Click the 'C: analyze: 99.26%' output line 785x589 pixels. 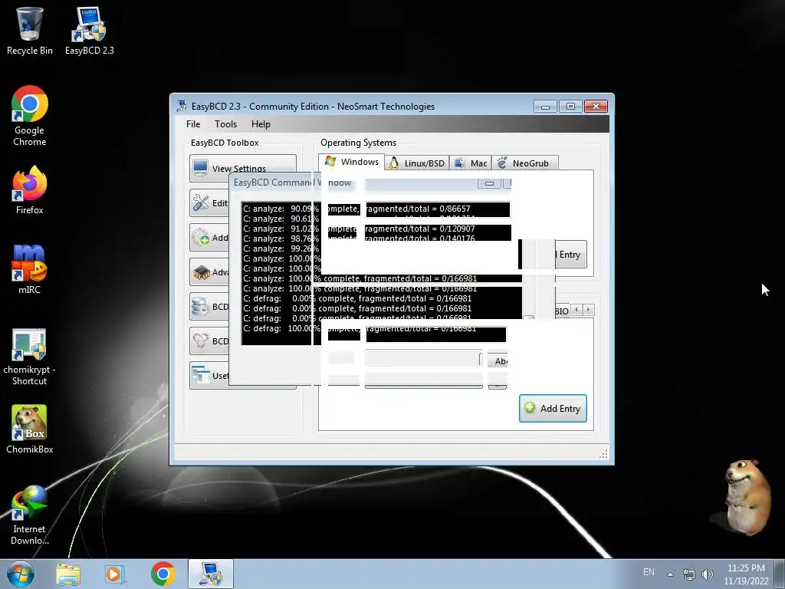pos(281,248)
